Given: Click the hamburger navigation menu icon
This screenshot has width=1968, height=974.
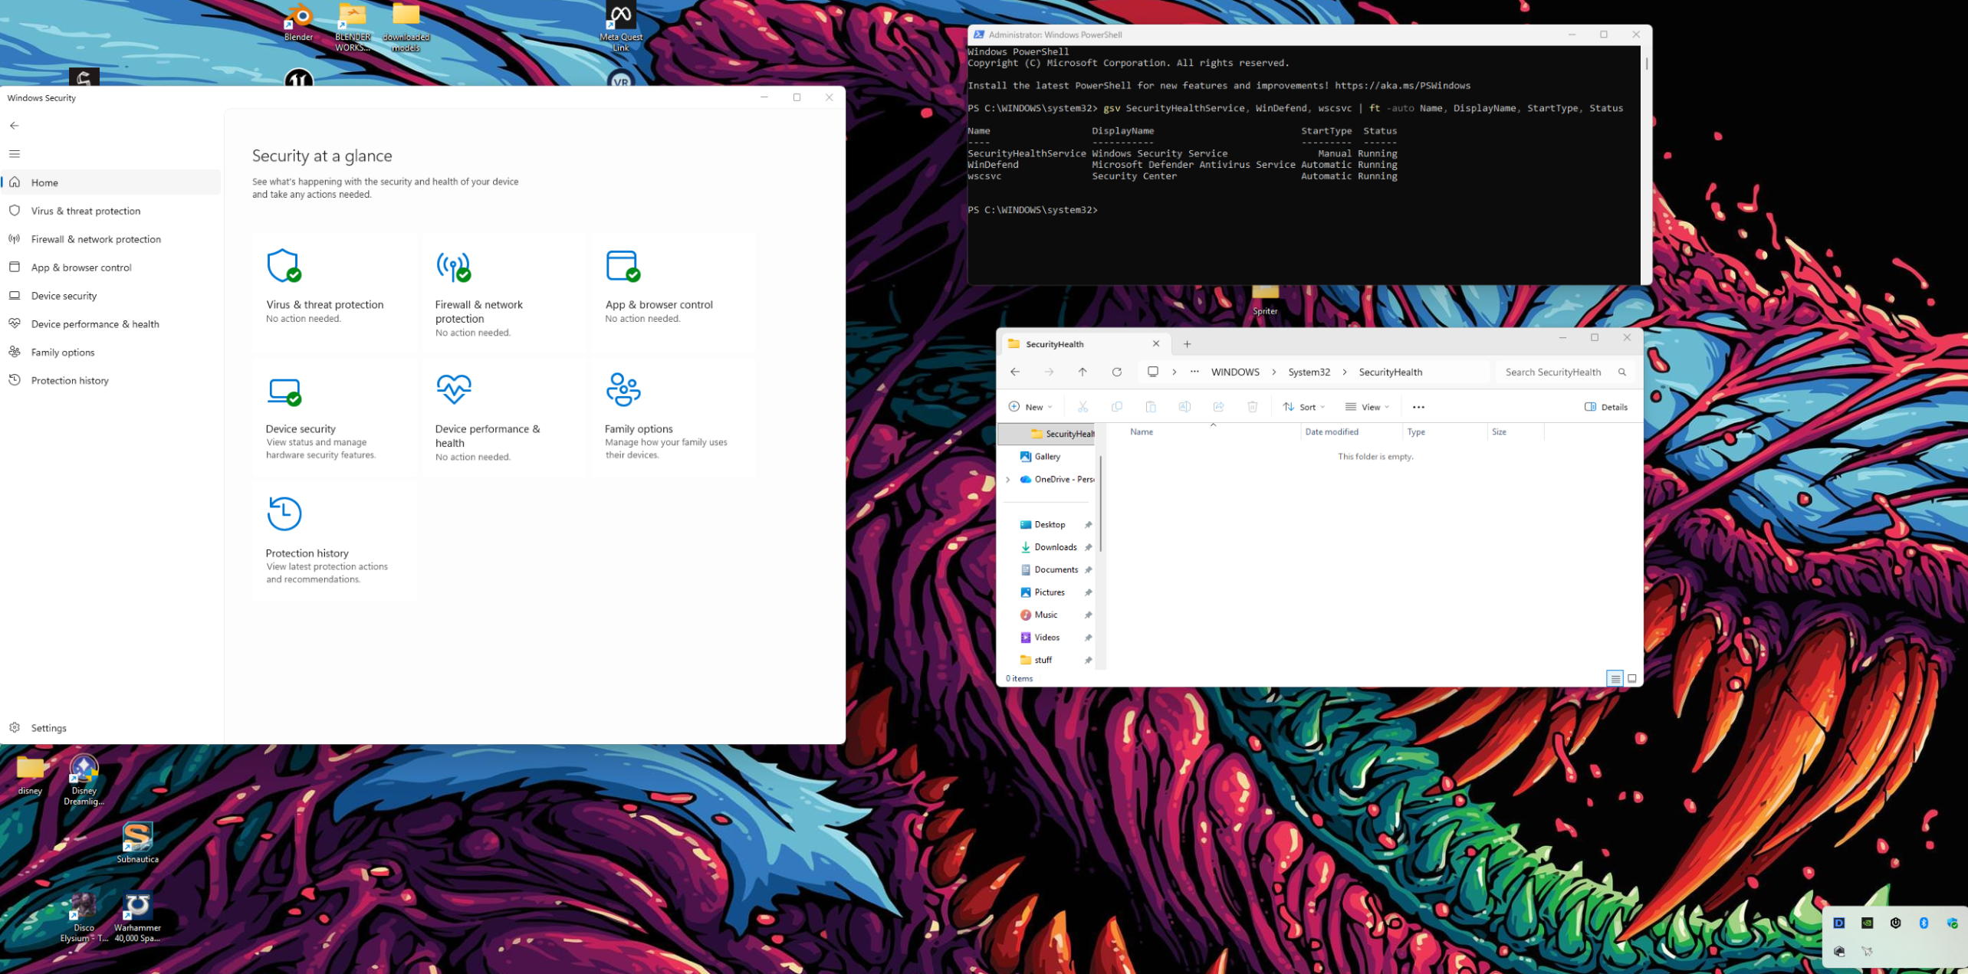Looking at the screenshot, I should coord(15,154).
